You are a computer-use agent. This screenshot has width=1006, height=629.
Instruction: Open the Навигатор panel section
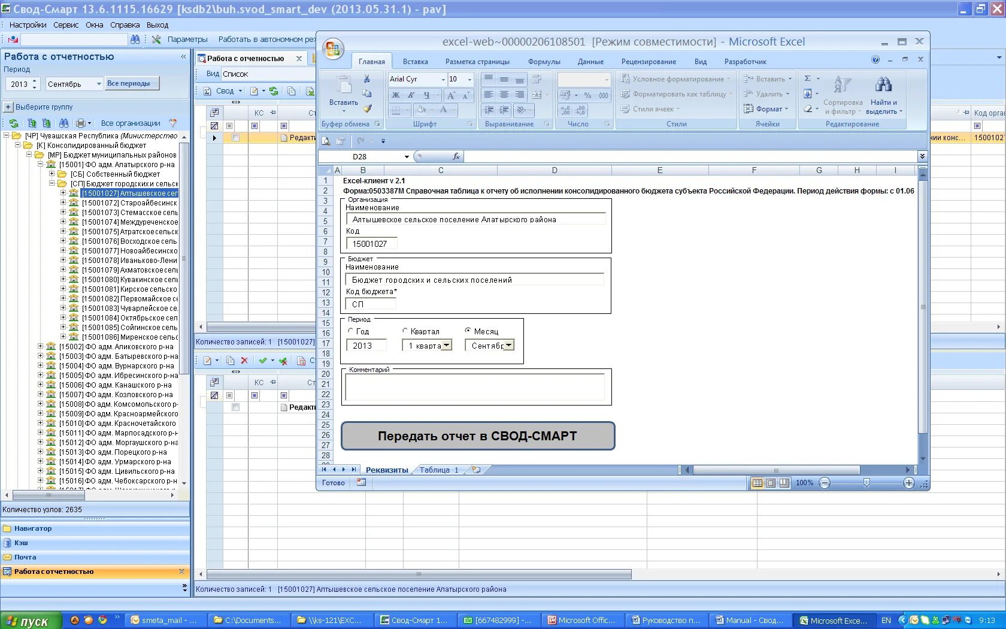(x=95, y=528)
